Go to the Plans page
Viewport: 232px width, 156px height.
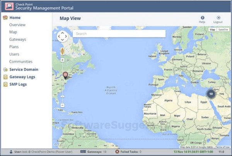click(x=14, y=47)
